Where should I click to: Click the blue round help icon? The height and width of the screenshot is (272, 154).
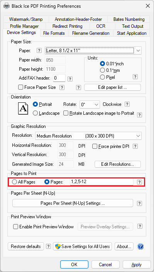[140, 246]
